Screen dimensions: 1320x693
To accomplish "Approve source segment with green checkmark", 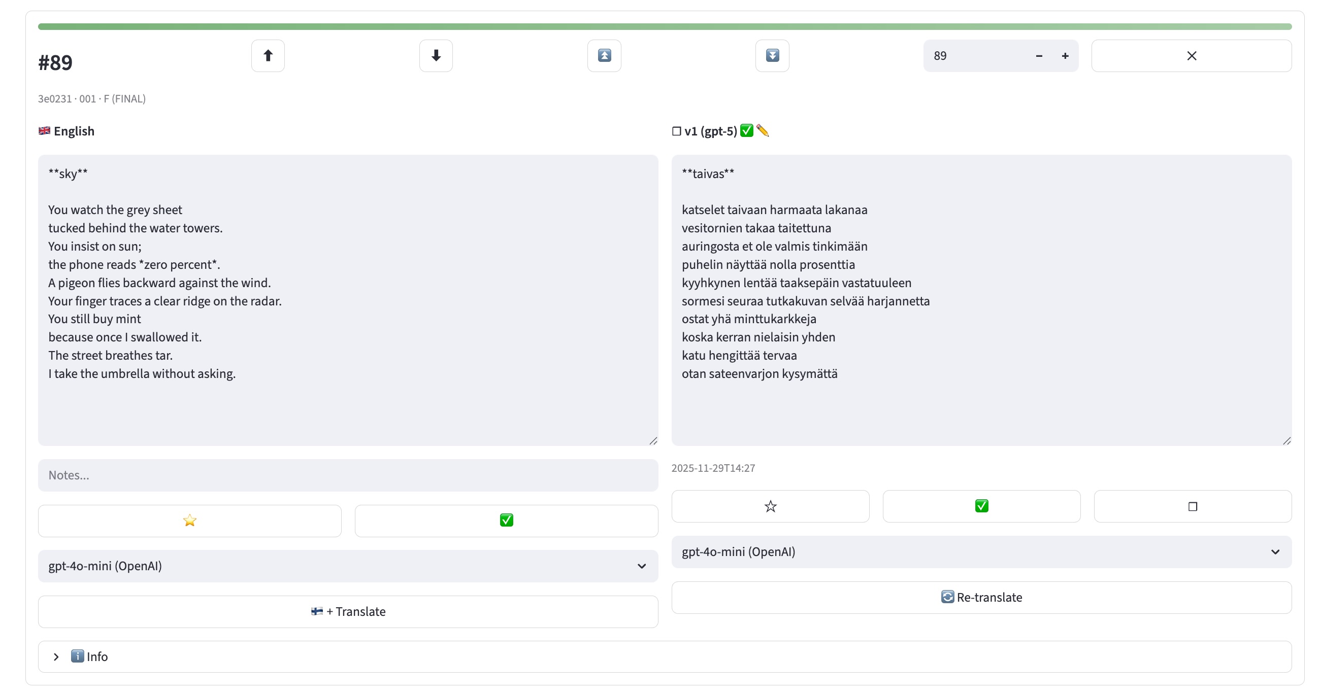I will click(505, 520).
